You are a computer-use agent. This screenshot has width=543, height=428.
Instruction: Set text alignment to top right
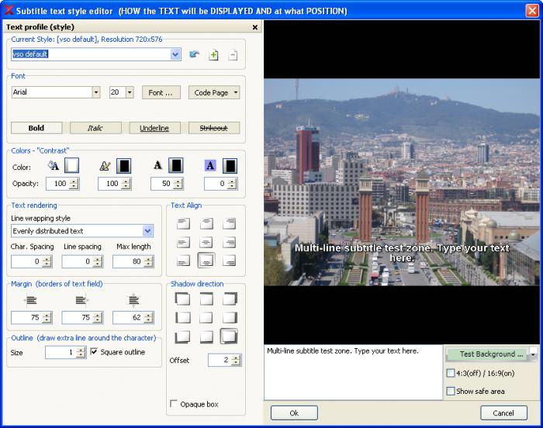coord(230,224)
